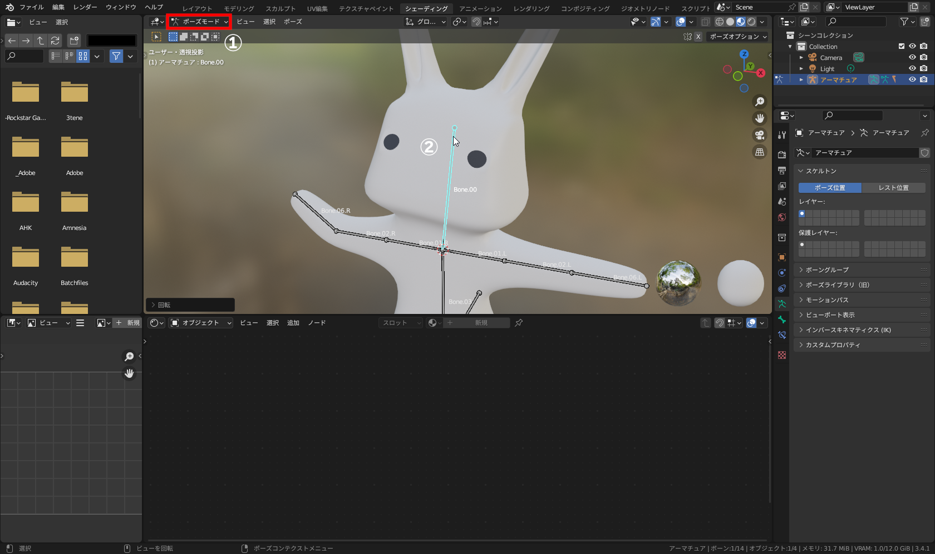Toggle Collection exclude checkbox in outliner
935x554 pixels.
coord(902,47)
